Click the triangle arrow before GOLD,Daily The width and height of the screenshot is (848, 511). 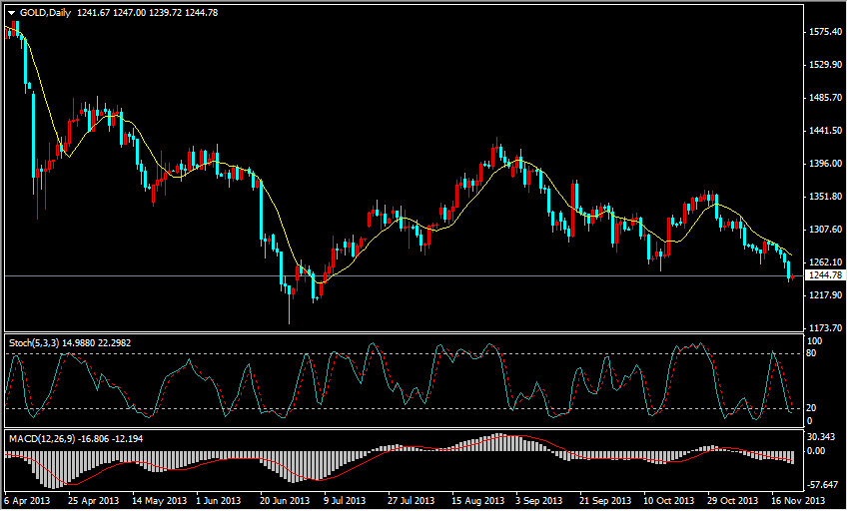click(x=11, y=13)
